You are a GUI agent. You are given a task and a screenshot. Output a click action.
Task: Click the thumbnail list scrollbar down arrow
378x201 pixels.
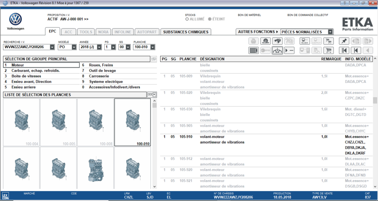point(155,187)
